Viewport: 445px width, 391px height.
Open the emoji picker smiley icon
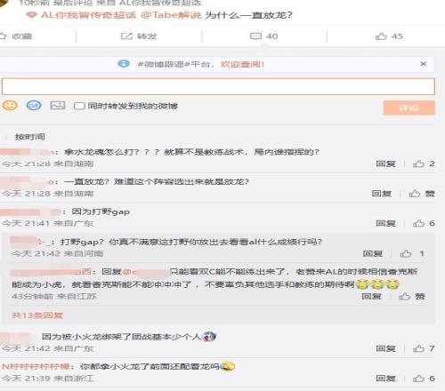coord(10,106)
